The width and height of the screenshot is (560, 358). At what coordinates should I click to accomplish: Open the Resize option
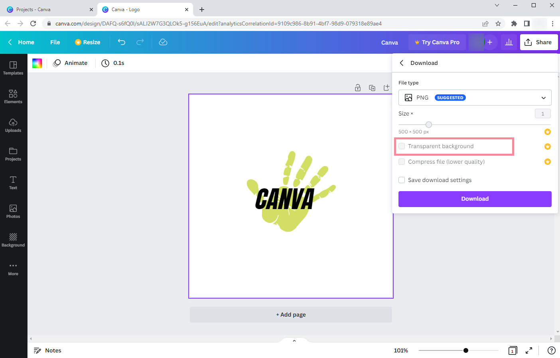point(88,42)
